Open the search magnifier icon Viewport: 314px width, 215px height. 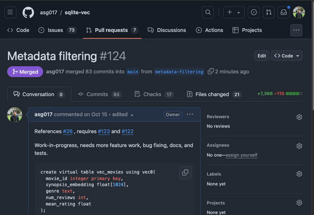pos(208,13)
